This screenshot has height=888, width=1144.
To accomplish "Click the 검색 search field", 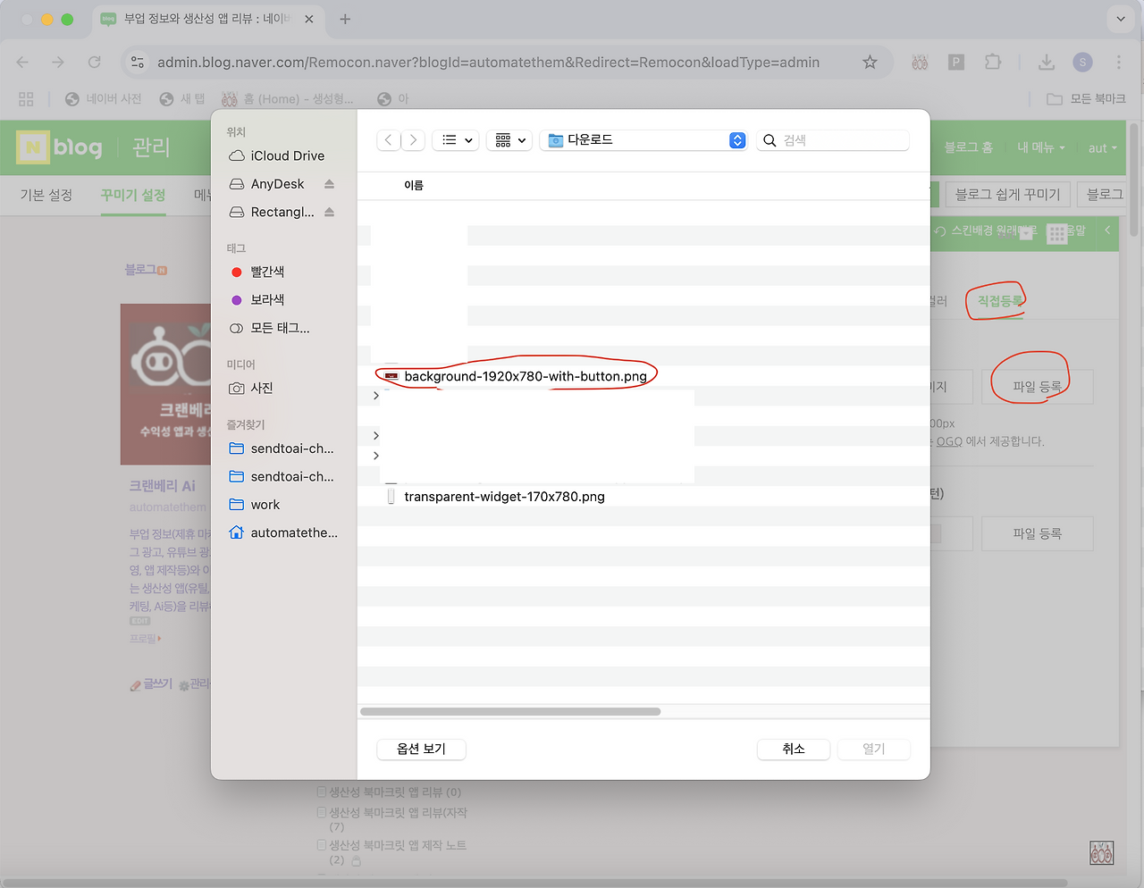I will (x=840, y=140).
